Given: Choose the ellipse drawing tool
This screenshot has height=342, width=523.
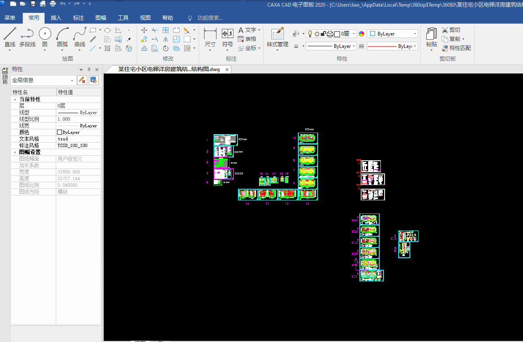Looking at the screenshot, I should [107, 30].
